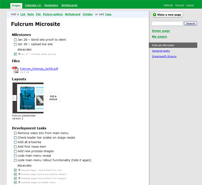The width and height of the screenshot is (202, 185).
Task: Click the Layouts gallery heading
Action: point(19,79)
